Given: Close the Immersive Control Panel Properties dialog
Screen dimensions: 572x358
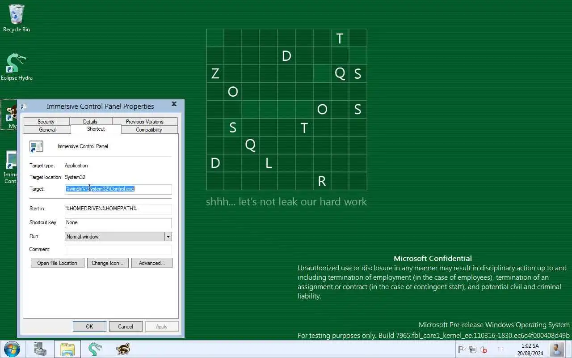Looking at the screenshot, I should [174, 104].
